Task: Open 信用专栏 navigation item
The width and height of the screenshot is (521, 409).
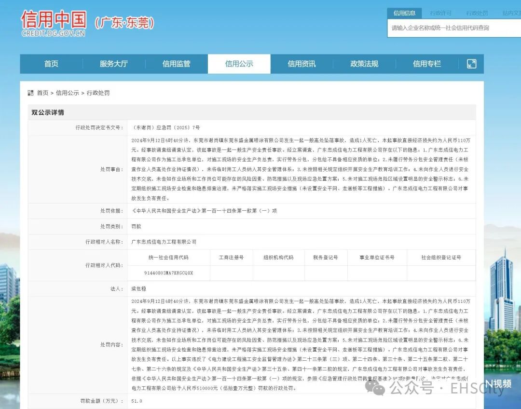Action: coord(427,64)
